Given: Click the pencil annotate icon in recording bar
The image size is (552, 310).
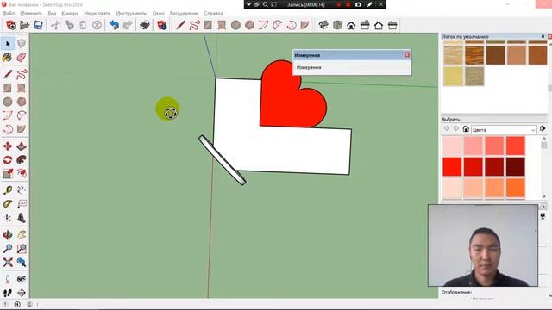Looking at the screenshot, I should [370, 4].
